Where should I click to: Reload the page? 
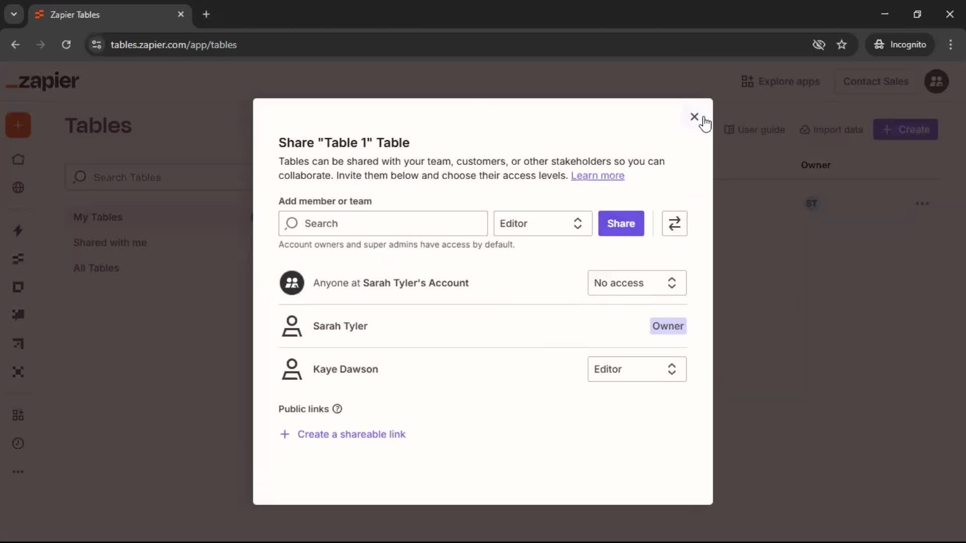coord(66,45)
